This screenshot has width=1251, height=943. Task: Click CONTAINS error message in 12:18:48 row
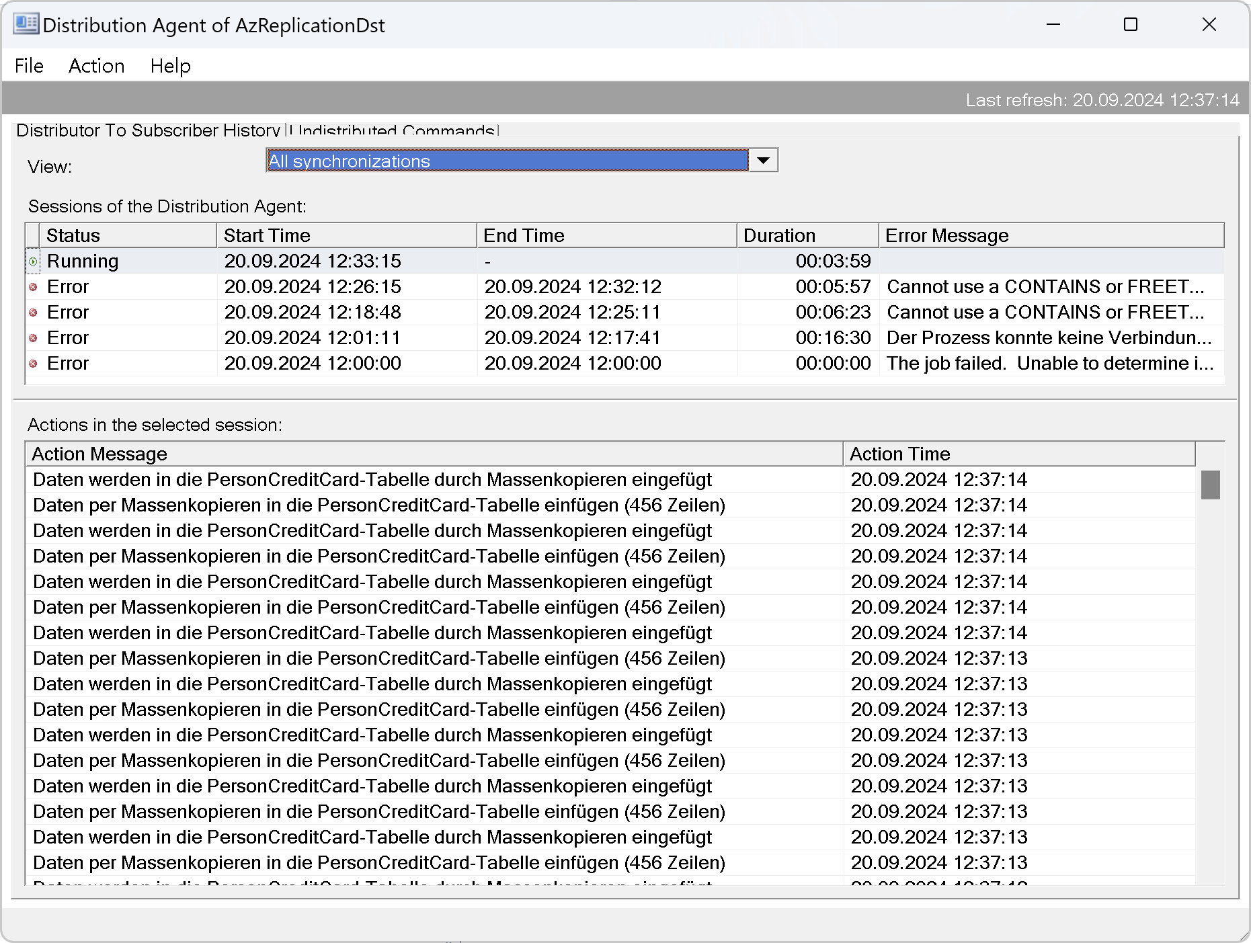click(x=1045, y=313)
